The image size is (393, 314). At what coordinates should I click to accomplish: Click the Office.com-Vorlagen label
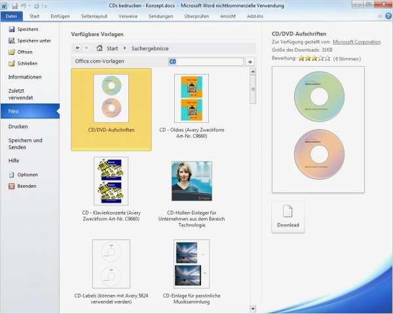[100, 61]
